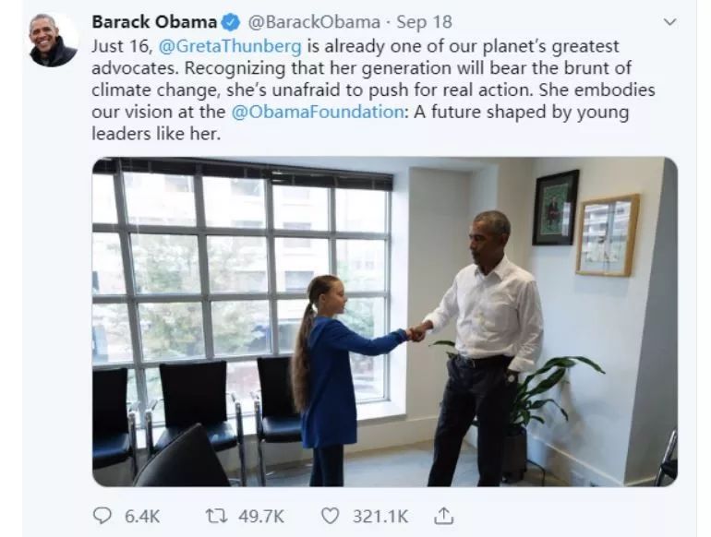Viewport: 711px width, 537px height.
Task: Click the 'Just 16,' opening text
Action: click(123, 46)
